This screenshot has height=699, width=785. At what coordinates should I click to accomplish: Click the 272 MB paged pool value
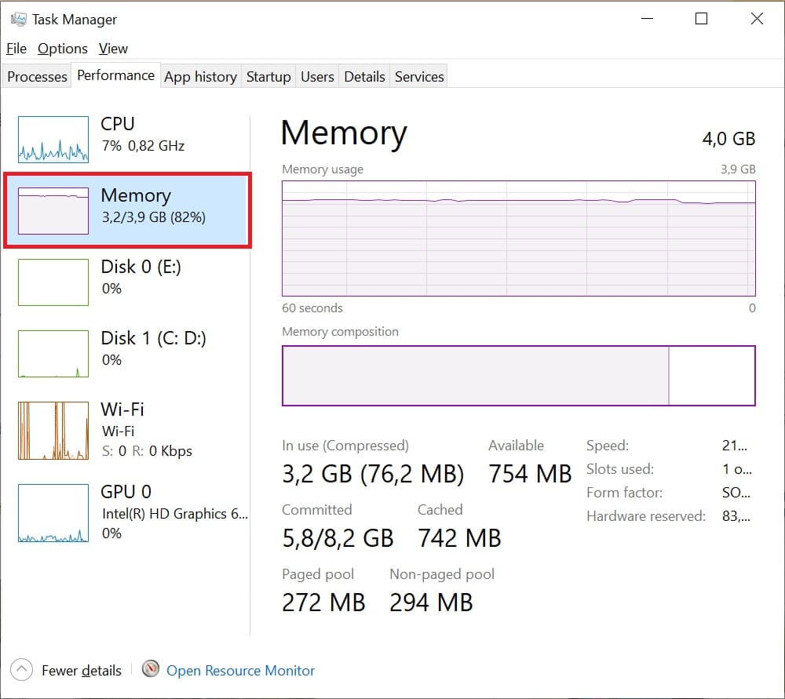click(x=323, y=603)
